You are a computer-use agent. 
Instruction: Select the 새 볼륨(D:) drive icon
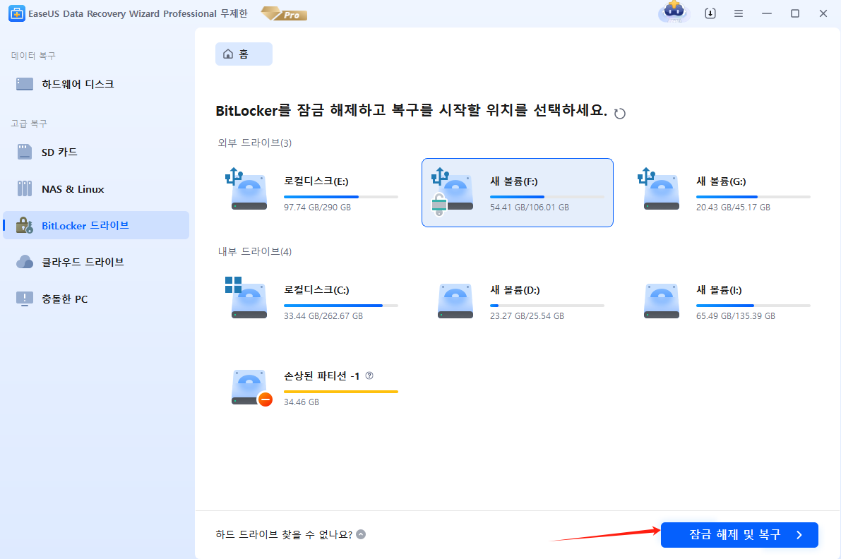[x=455, y=301]
